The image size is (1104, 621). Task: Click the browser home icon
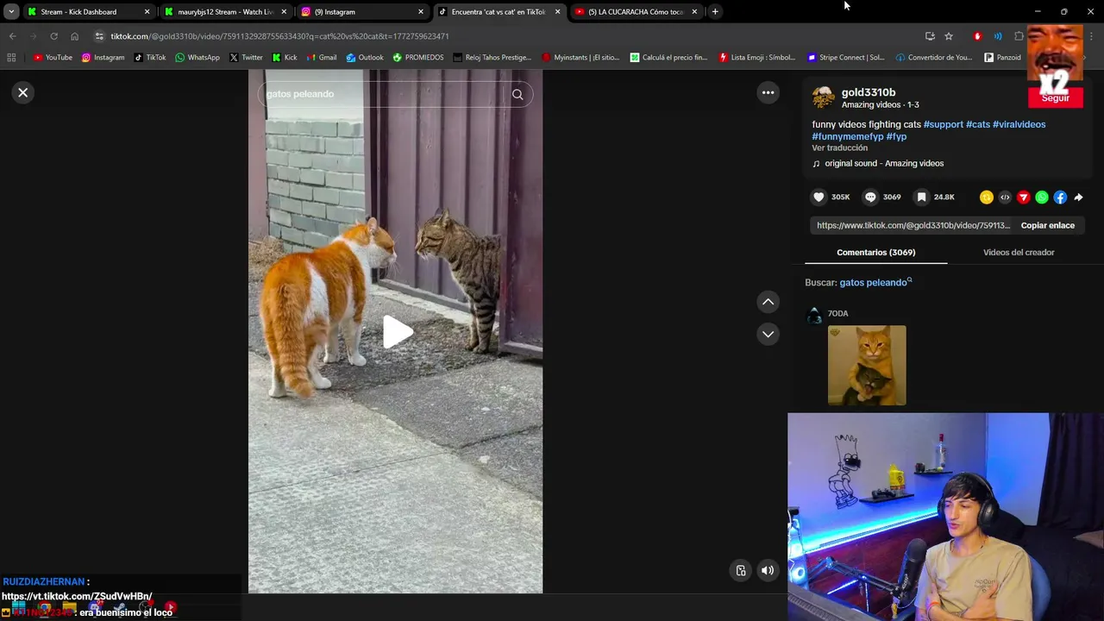pyautogui.click(x=74, y=36)
